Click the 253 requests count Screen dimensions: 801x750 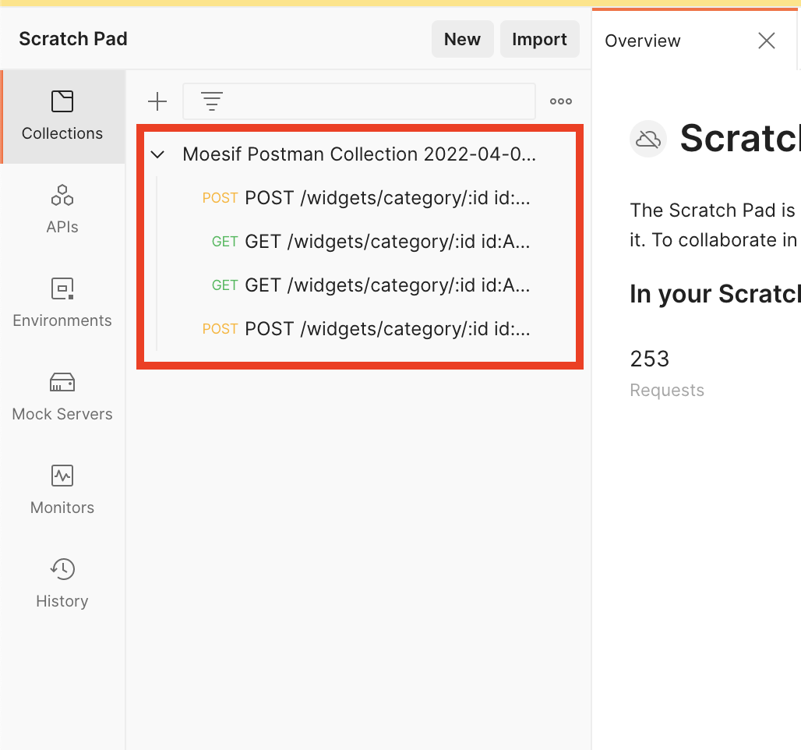(x=649, y=359)
